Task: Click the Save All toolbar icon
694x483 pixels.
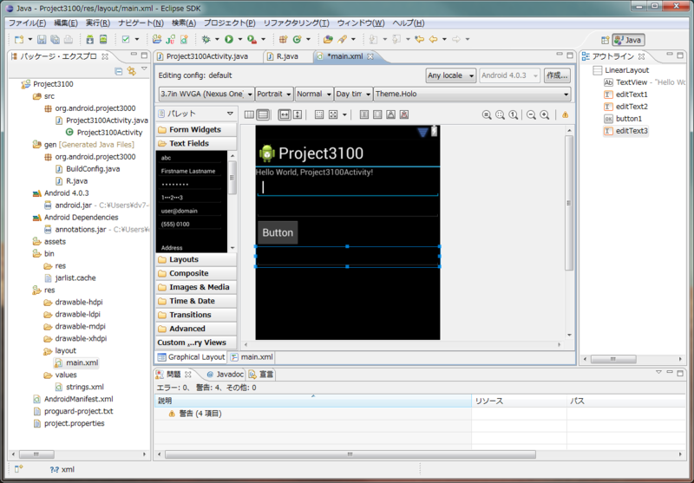Action: point(55,39)
